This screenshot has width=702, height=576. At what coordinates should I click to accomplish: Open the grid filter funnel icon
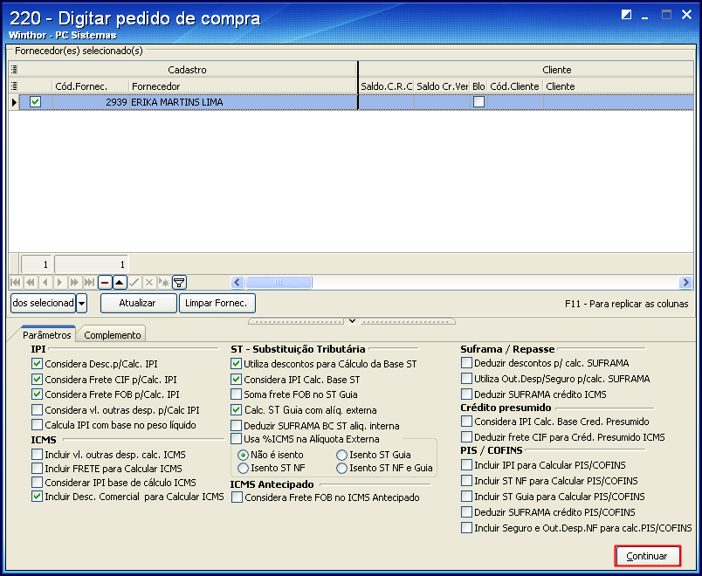click(x=179, y=283)
